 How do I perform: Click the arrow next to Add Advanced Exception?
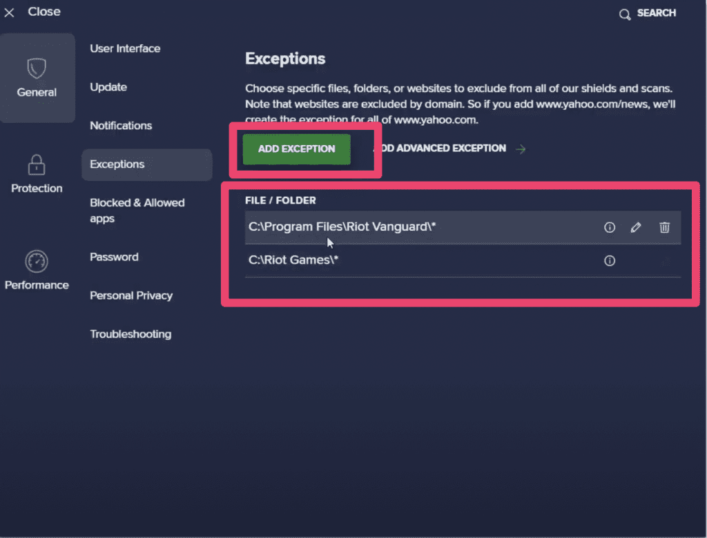tap(521, 148)
